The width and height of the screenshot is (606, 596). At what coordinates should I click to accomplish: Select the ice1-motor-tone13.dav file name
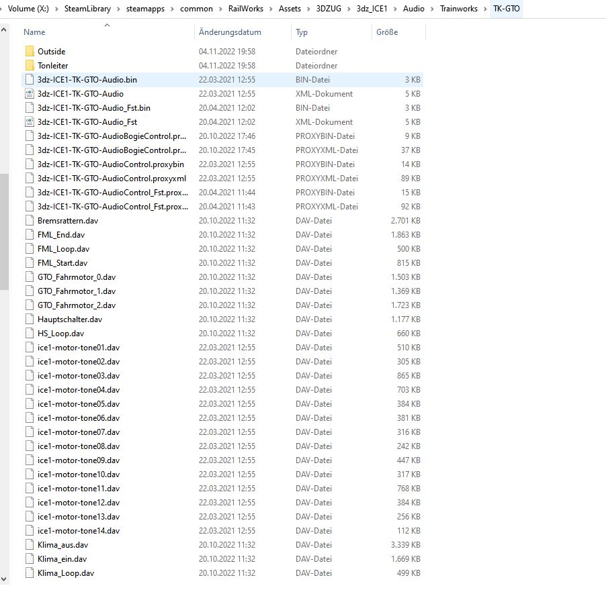[79, 517]
